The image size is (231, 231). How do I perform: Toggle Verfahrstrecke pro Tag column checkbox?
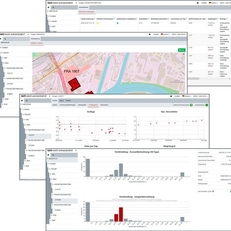coord(206,19)
